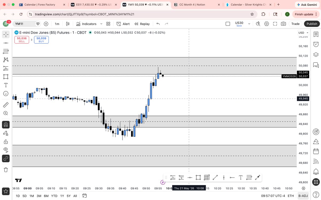The width and height of the screenshot is (321, 200).
Task: Add symbol to compare with plus icon
Action: coord(46,24)
